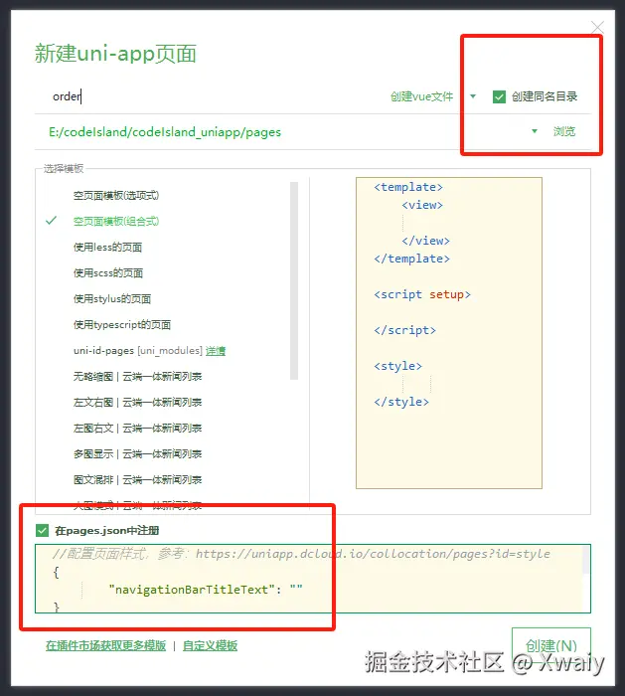The image size is (625, 696).
Task: Click the <template> line in preview
Action: point(408,187)
